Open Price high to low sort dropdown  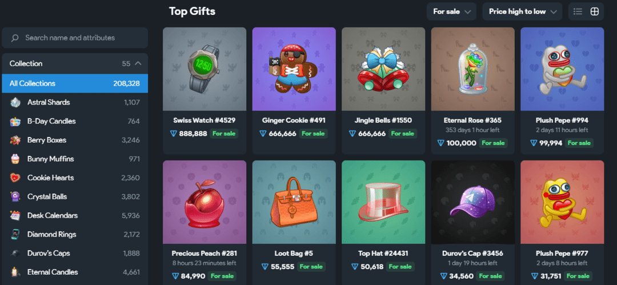pyautogui.click(x=522, y=11)
